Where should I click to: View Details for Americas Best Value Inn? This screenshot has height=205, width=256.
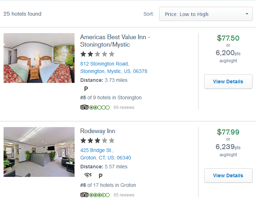[x=228, y=82]
